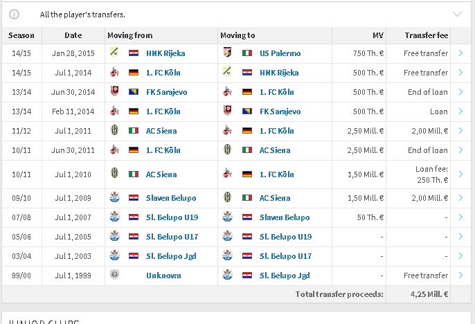Open Slaven Belupo link in 09/10 row
Image resolution: width=475 pixels, height=324 pixels.
click(x=171, y=198)
